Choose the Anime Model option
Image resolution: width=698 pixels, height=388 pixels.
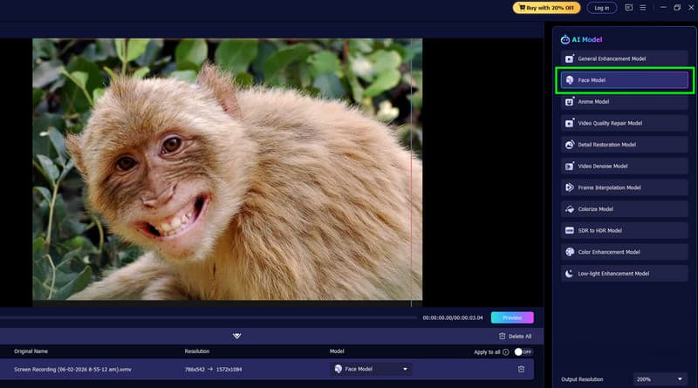(624, 101)
